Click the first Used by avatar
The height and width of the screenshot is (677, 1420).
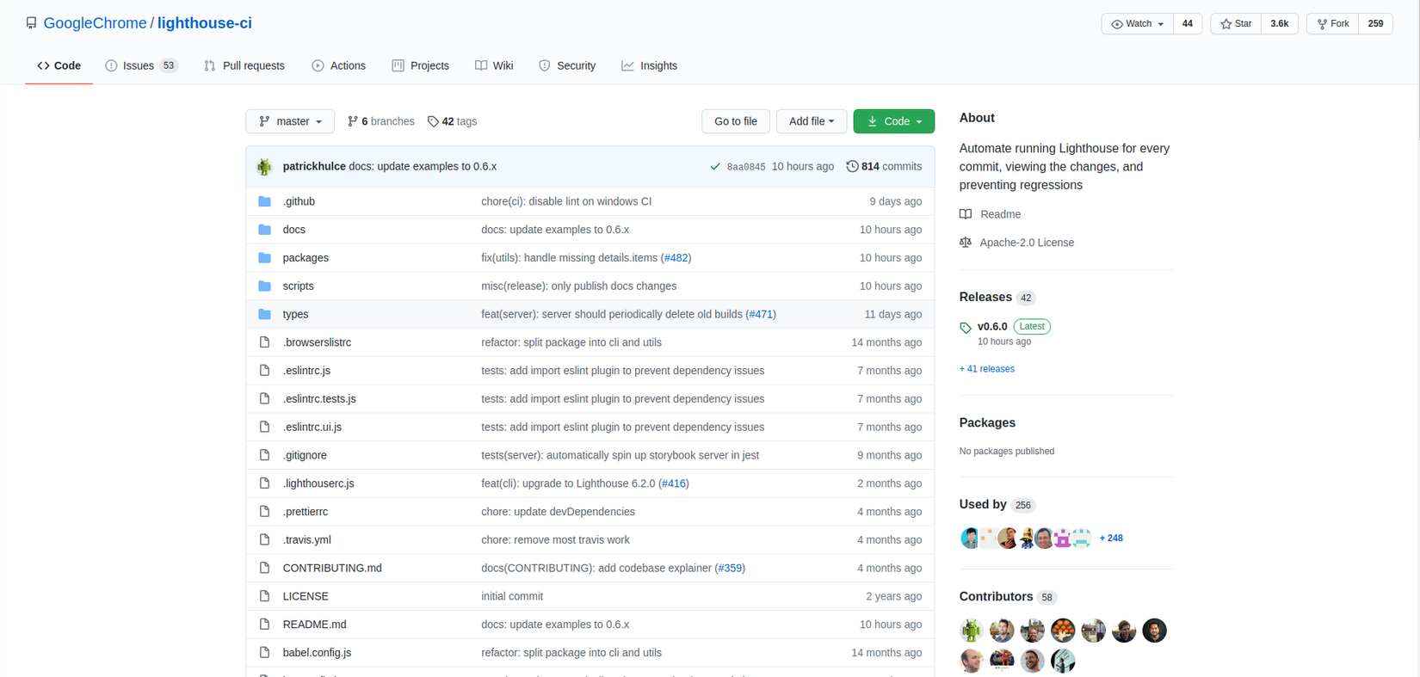tap(969, 539)
